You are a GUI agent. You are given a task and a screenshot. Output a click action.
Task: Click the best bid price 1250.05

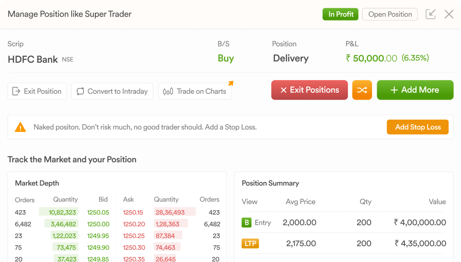coord(98,212)
